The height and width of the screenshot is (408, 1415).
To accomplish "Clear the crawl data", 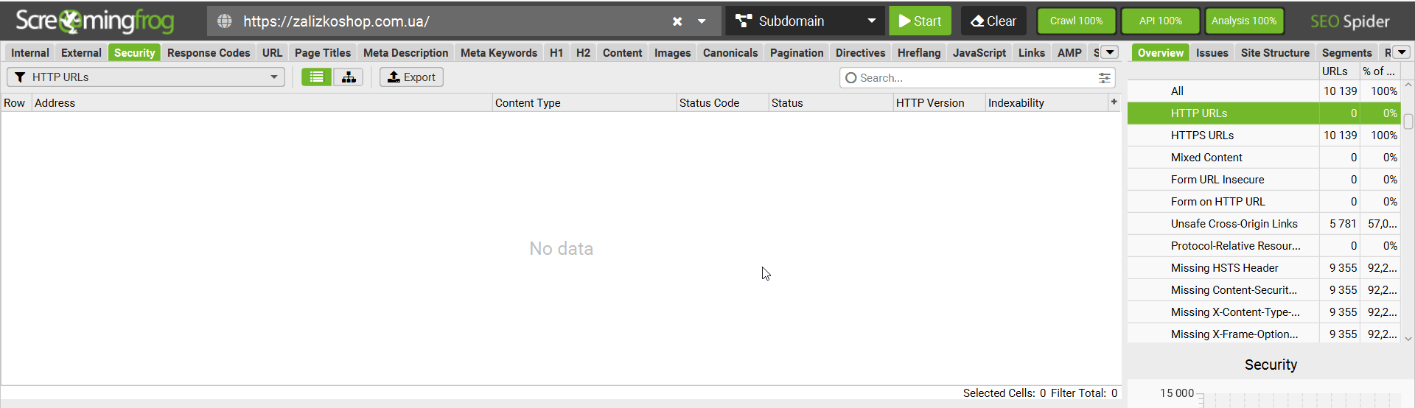I will pyautogui.click(x=993, y=21).
